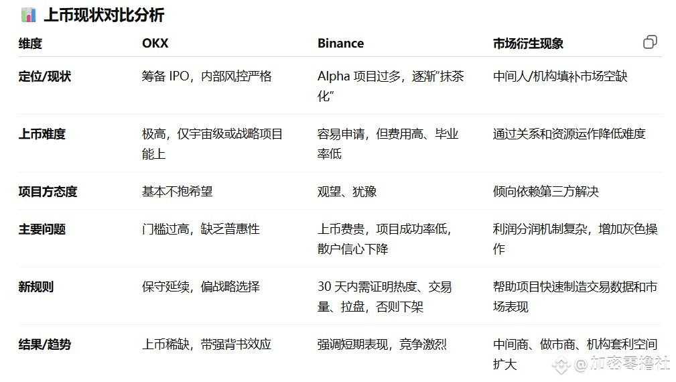The image size is (676, 382).
Task: Click the 上币难度 row label
Action: tap(42, 133)
